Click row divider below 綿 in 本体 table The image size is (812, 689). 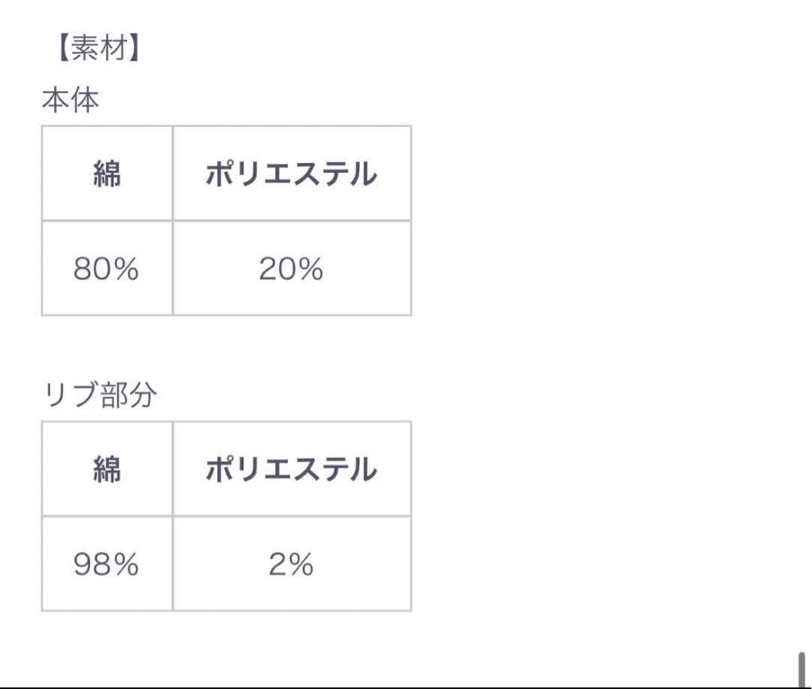pyautogui.click(x=107, y=221)
